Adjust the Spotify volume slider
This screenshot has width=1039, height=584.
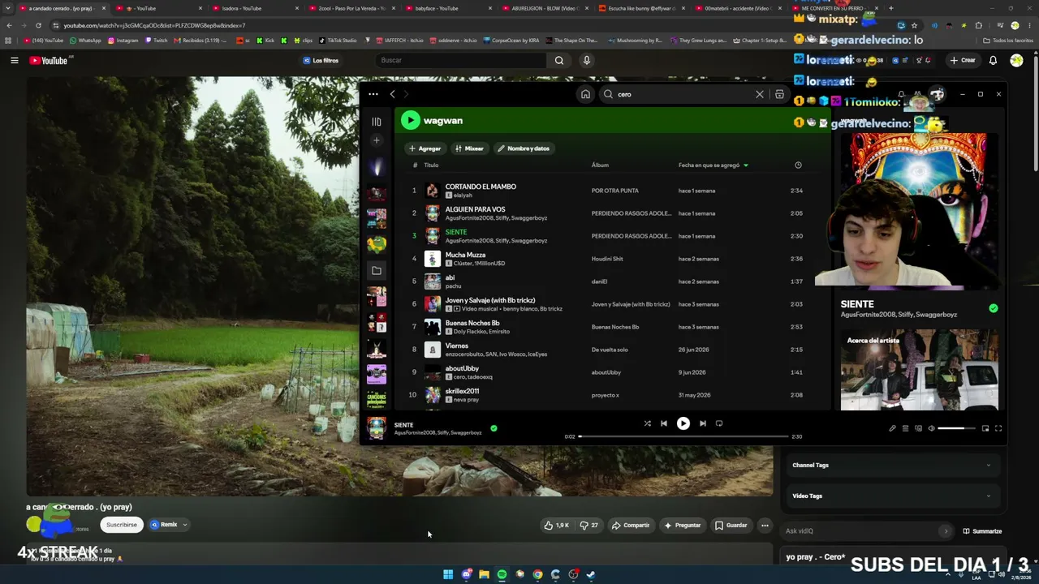[x=956, y=428]
